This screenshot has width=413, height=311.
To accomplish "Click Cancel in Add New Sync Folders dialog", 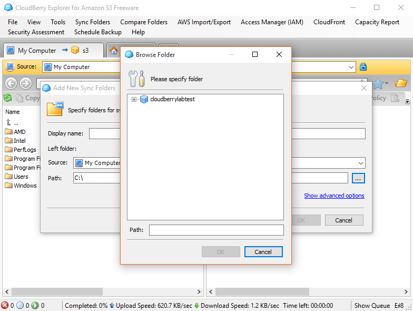I will (343, 220).
